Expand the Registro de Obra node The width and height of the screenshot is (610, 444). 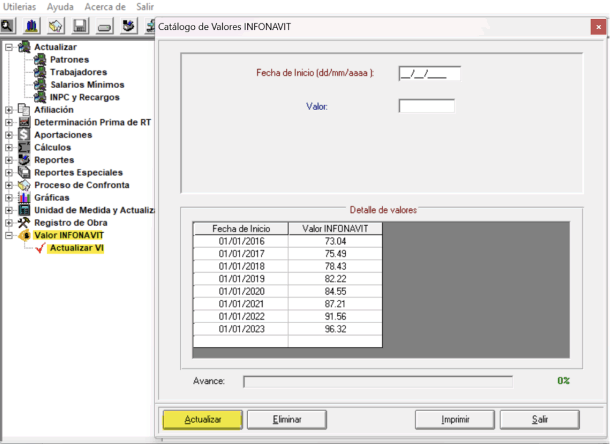click(8, 223)
